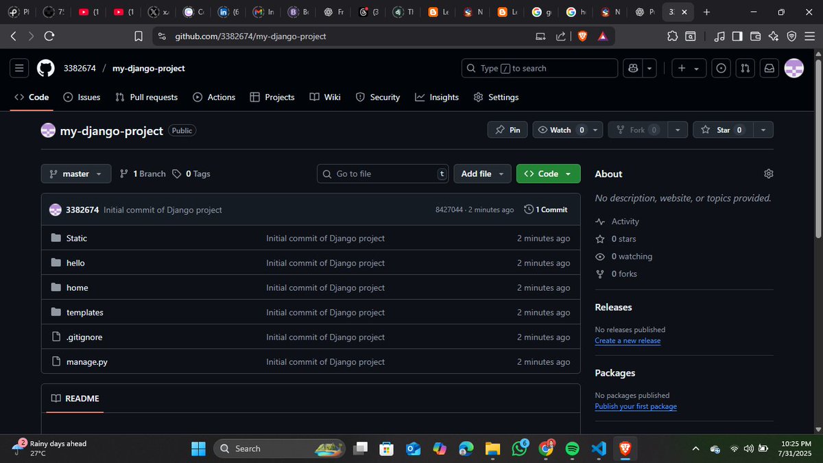View the 1 Commit history link
The width and height of the screenshot is (823, 463).
point(546,209)
